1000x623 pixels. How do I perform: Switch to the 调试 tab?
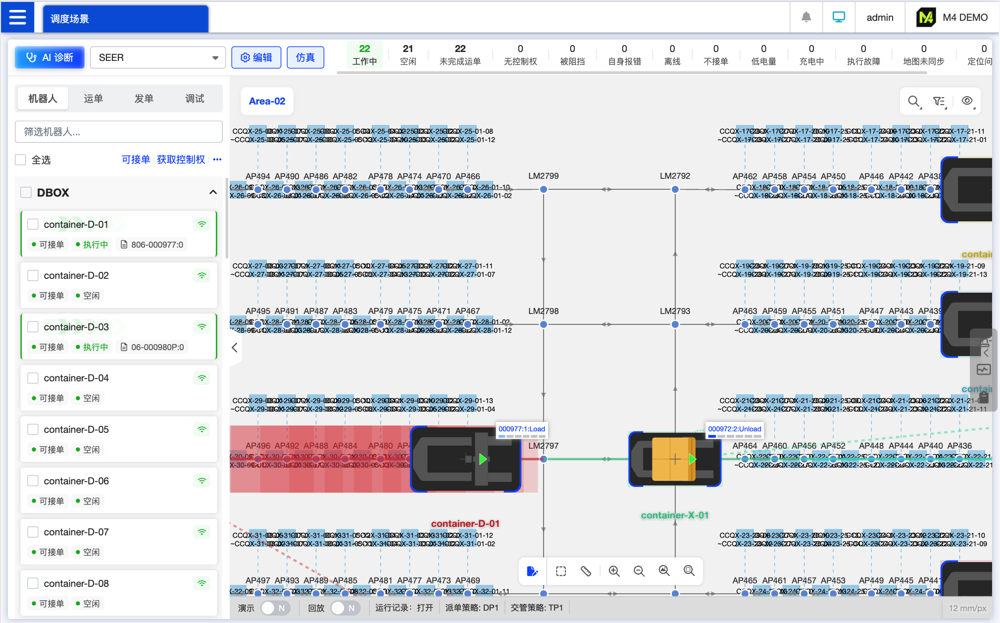(x=195, y=99)
